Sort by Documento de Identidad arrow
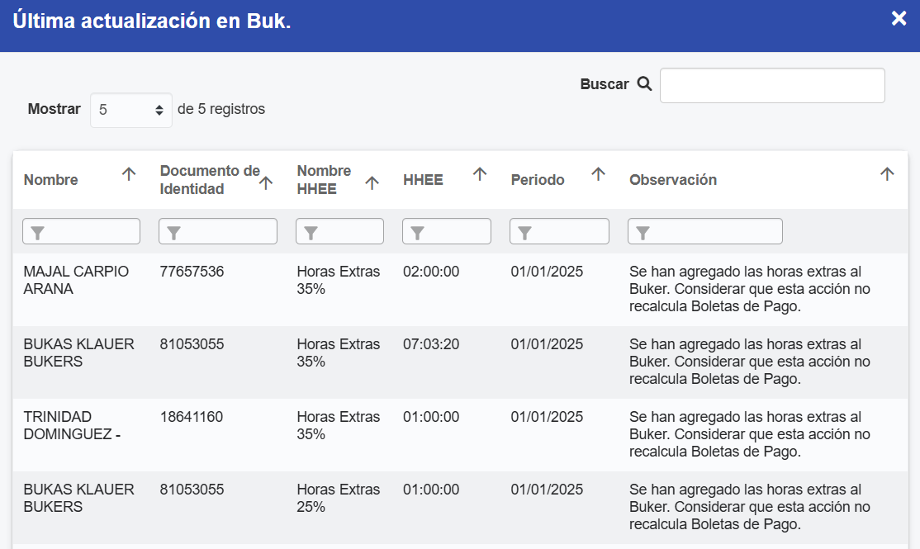 tap(266, 183)
